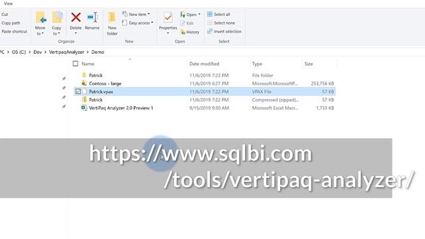Image resolution: width=425 pixels, height=239 pixels.
Task: Open the View ribbon tab
Action: click(x=9, y=3)
